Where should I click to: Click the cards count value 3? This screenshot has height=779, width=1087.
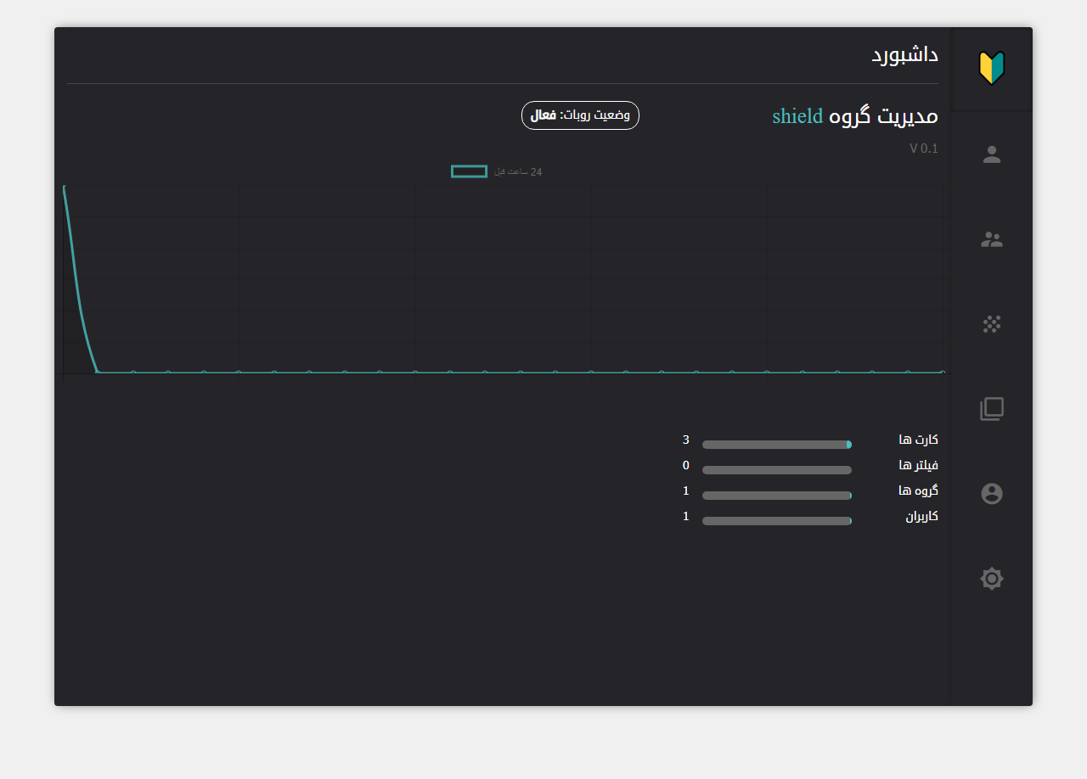coord(686,440)
